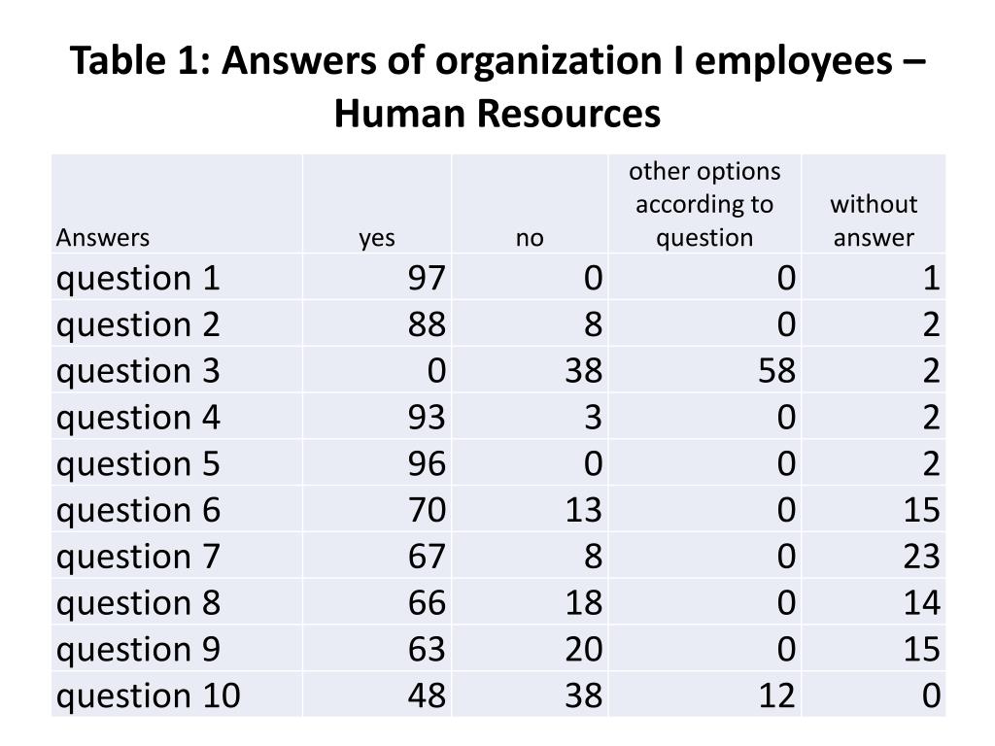Image resolution: width=995 pixels, height=746 pixels.
Task: Click the yes value 70 for question 6
Action: tap(427, 509)
